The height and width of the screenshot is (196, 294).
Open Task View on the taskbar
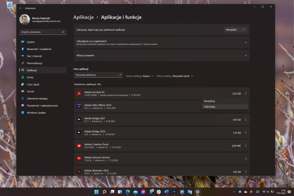click(112, 192)
